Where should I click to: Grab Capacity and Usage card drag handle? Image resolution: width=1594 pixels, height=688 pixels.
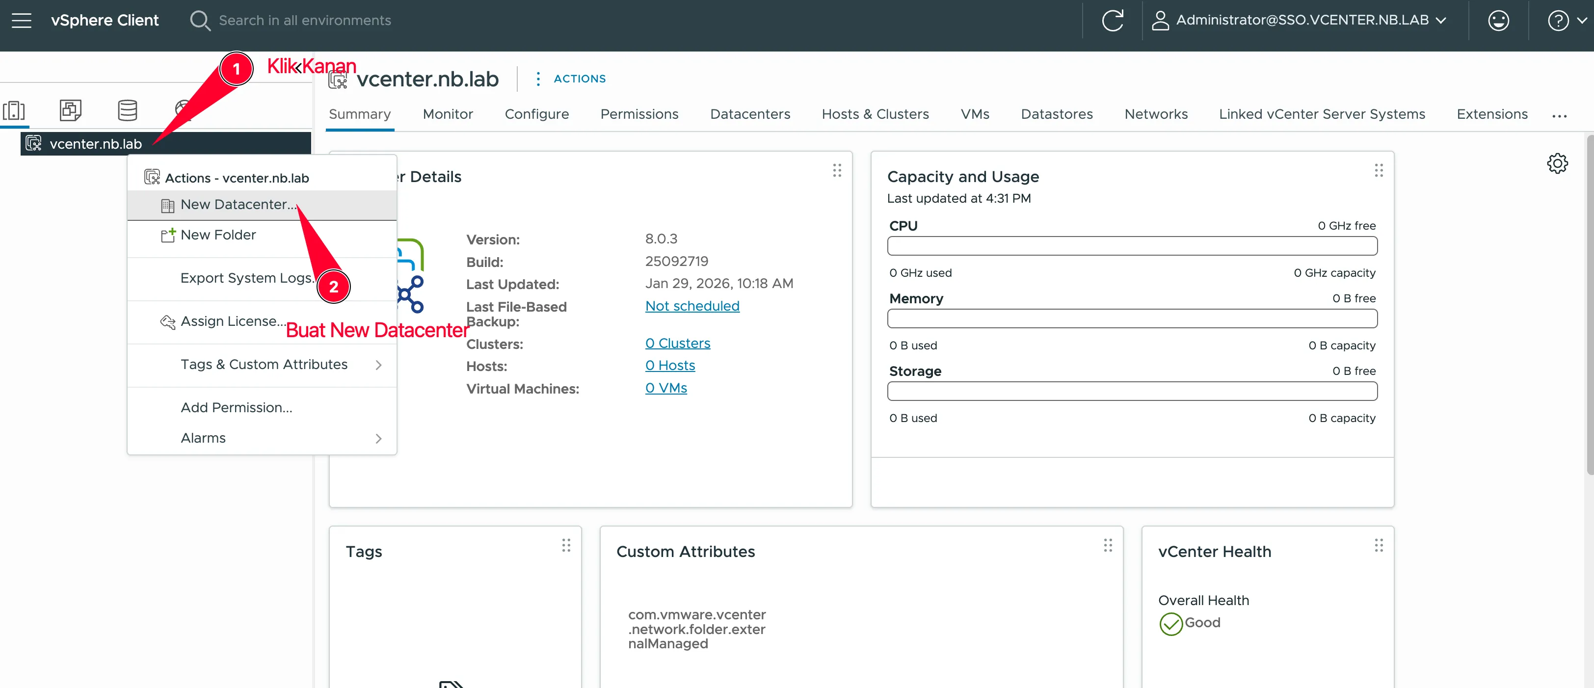point(1378,170)
